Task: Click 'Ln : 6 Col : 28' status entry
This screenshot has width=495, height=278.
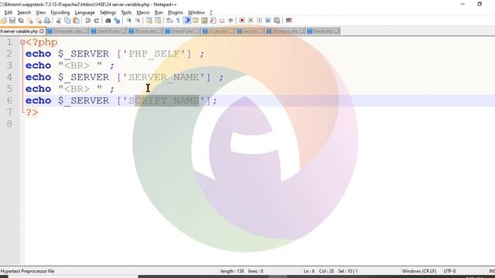Action: point(318,271)
